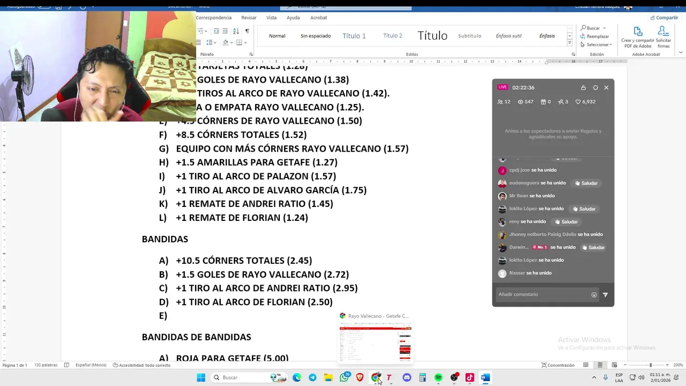Open Discord from the taskbar

(x=407, y=377)
